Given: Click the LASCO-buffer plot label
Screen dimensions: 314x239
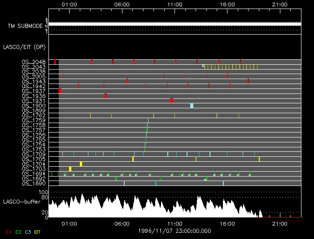Looking at the screenshot, I should click(x=25, y=201).
